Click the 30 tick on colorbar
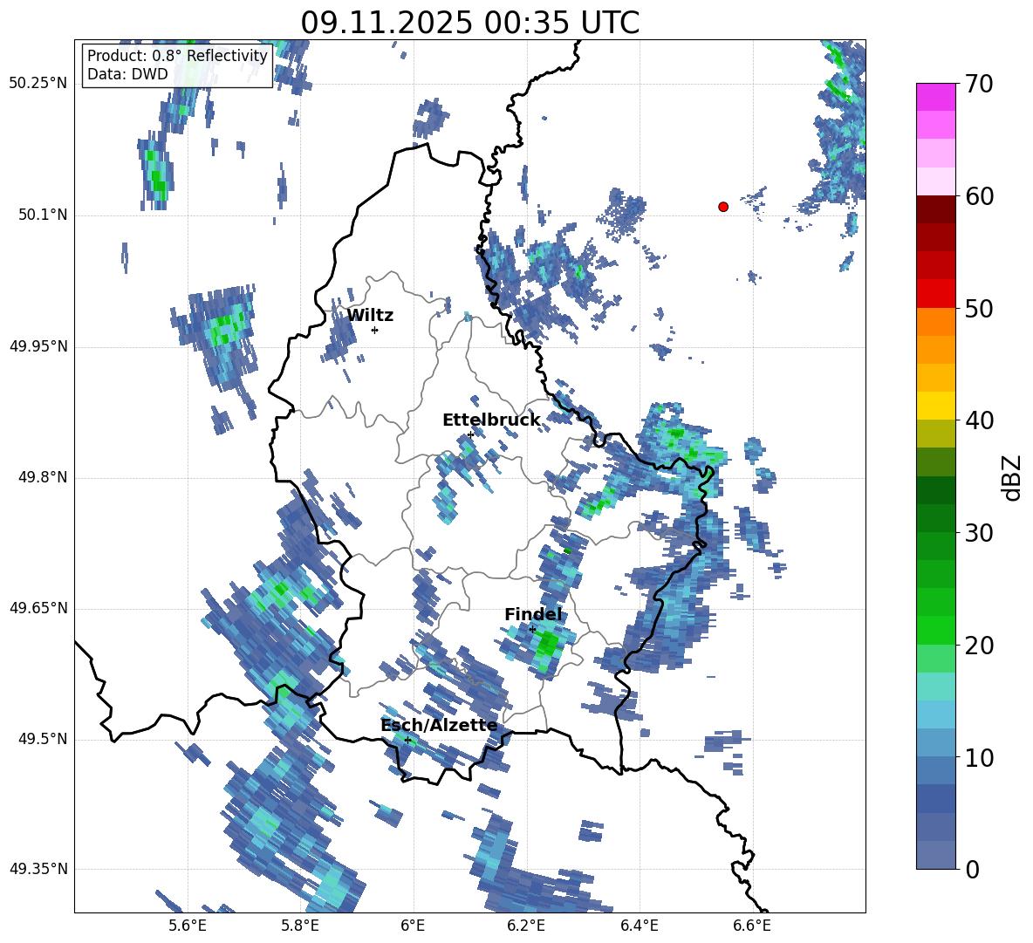This screenshot has height=943, width=1033. (978, 533)
